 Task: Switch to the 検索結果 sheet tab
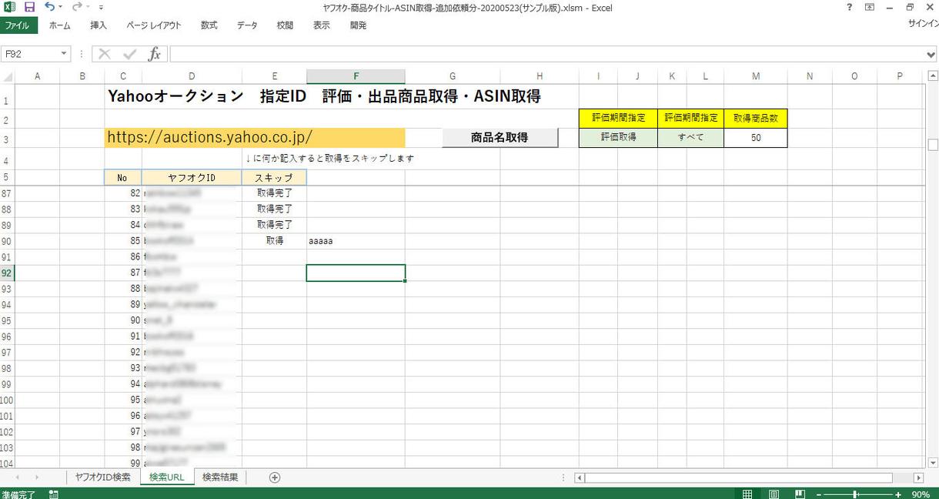point(220,477)
